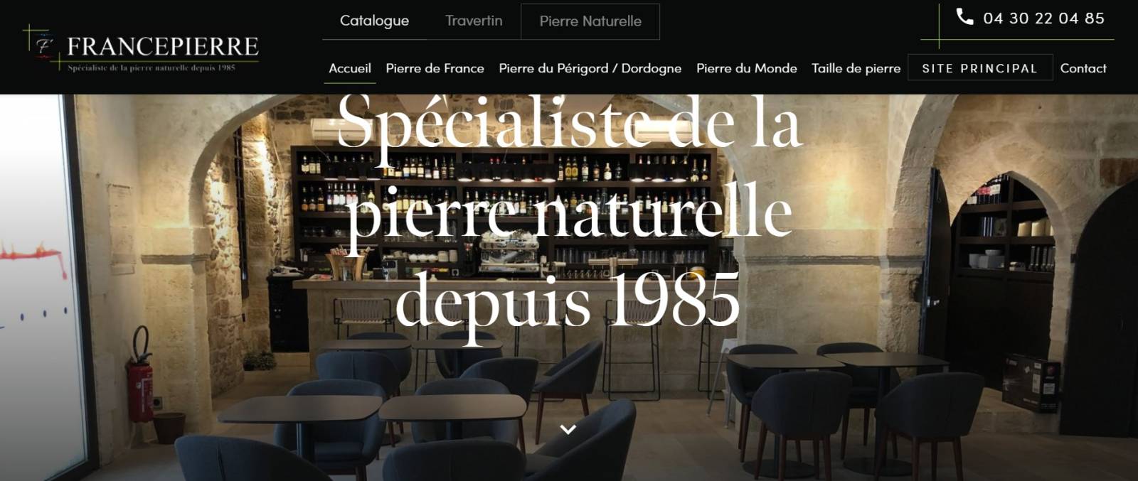1138x481 pixels.
Task: Open Pierre du Périgord / Dordogne menu
Action: point(590,68)
